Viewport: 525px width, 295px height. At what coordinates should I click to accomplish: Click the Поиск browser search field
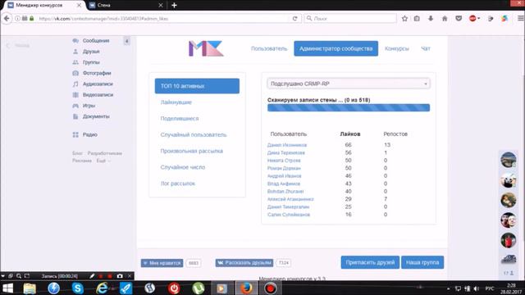(350, 18)
